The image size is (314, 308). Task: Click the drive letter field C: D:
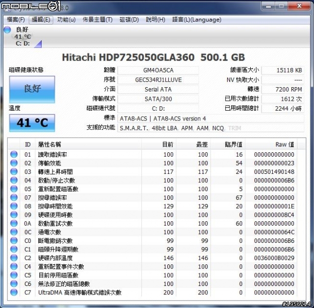coord(158,109)
